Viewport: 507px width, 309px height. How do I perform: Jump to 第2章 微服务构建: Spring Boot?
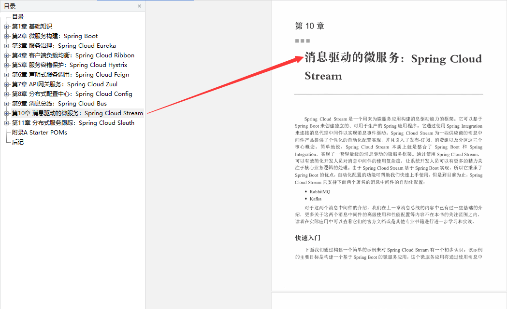(55, 36)
